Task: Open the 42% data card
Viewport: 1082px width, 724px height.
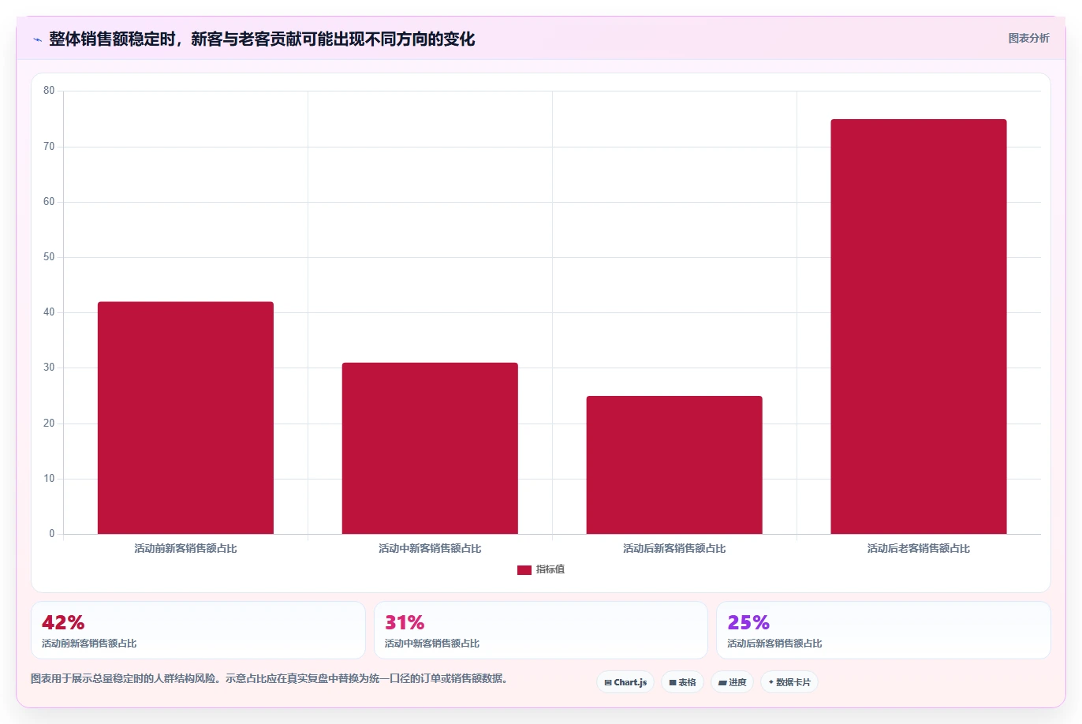Action: (x=198, y=630)
